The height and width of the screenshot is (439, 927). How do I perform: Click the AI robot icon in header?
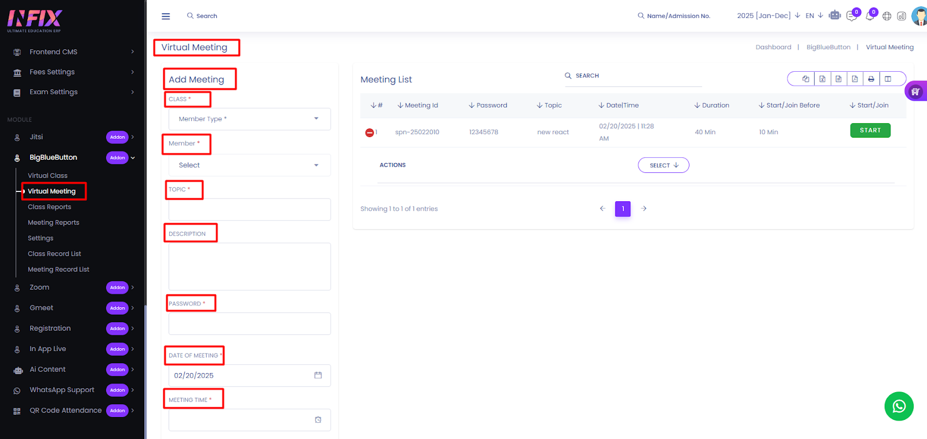(834, 15)
